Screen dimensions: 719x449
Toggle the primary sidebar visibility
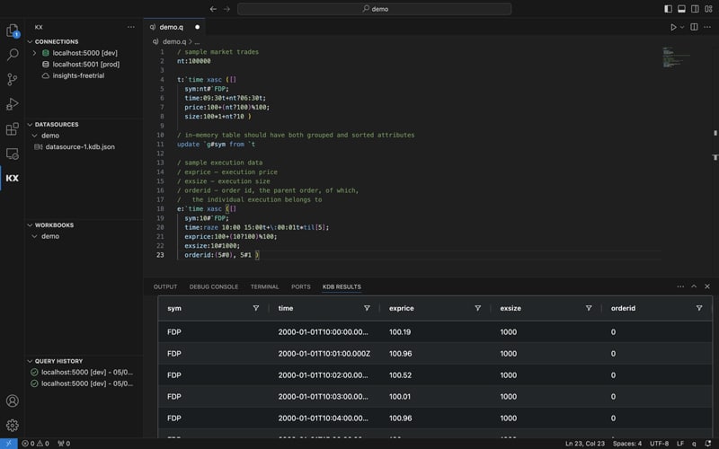pyautogui.click(x=668, y=8)
